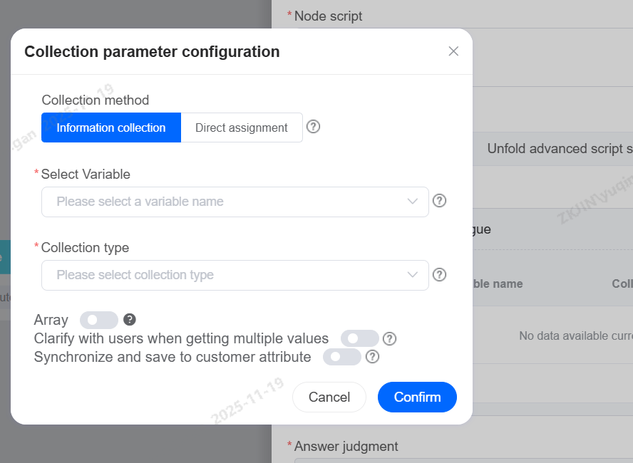Click the chevron arrow in Collection type field

(412, 275)
